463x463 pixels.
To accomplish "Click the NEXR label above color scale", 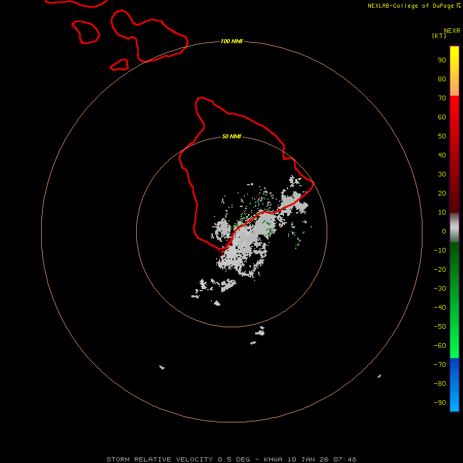I will [x=452, y=31].
